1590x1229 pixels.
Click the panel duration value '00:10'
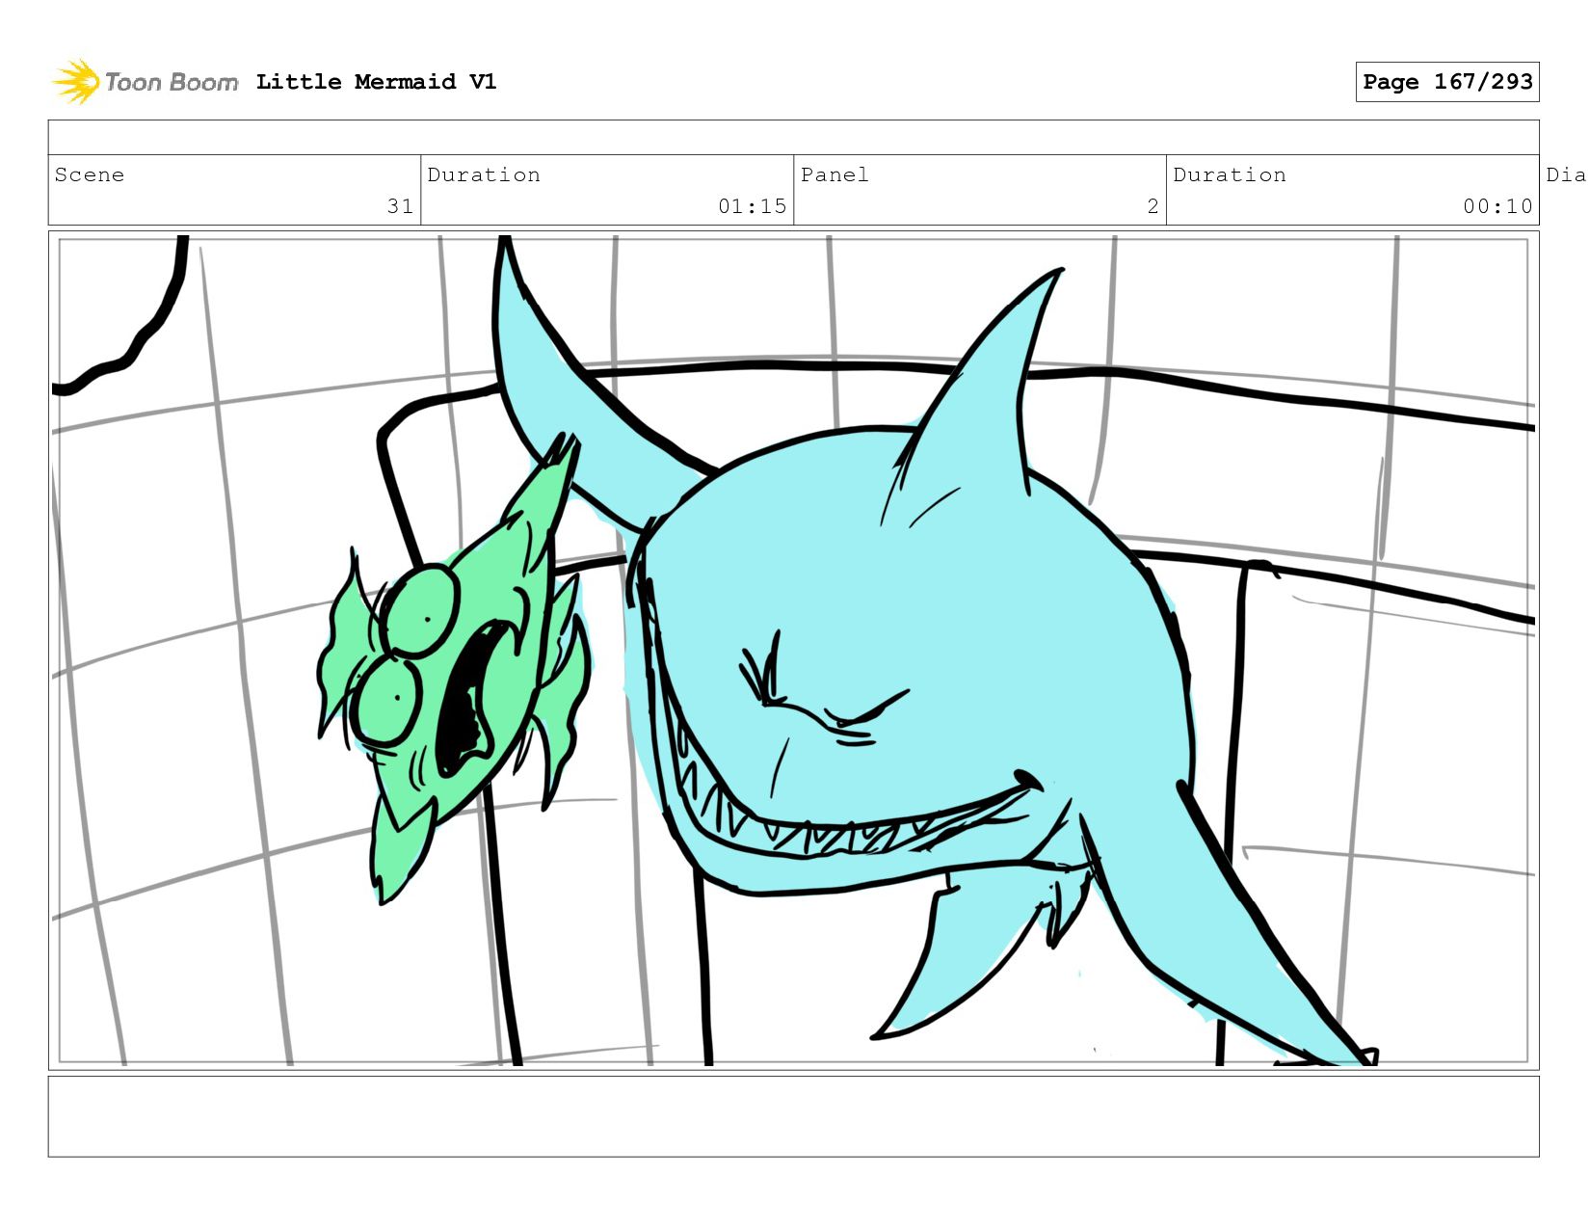click(x=1497, y=206)
